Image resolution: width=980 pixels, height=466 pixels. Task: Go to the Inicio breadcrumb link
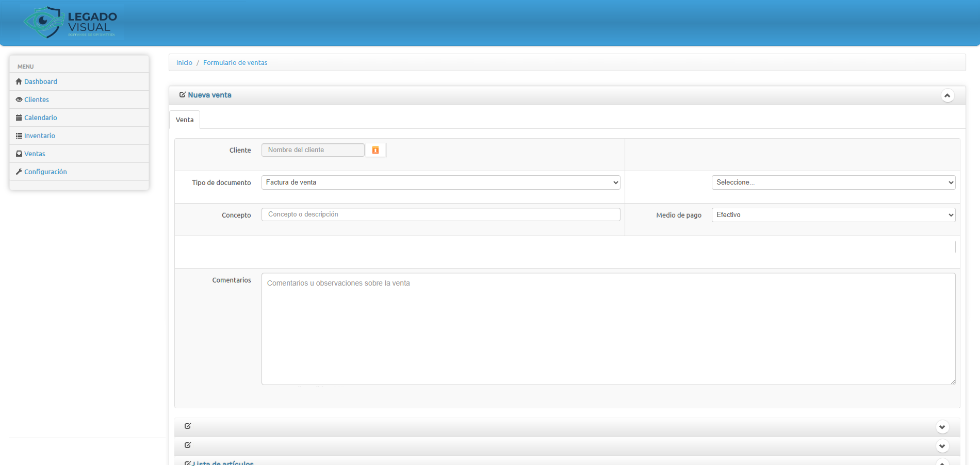[184, 62]
